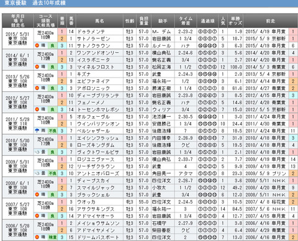Screen dimensions: 298x241
Task: Click the cloudy weather icon for 2010 race
Action: (x=37, y=152)
